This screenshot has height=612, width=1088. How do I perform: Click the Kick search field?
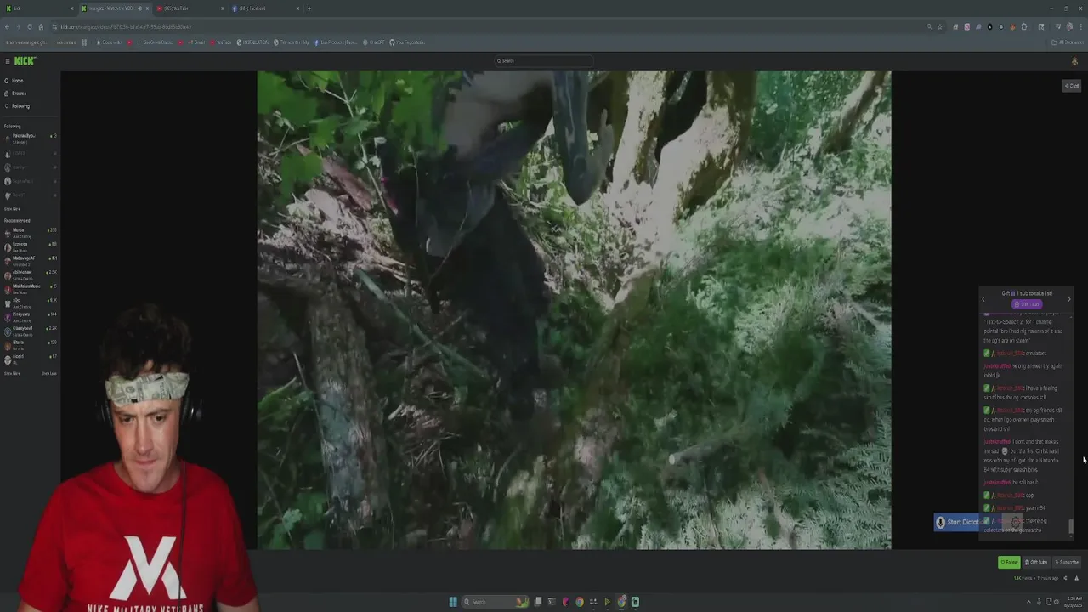pyautogui.click(x=544, y=61)
